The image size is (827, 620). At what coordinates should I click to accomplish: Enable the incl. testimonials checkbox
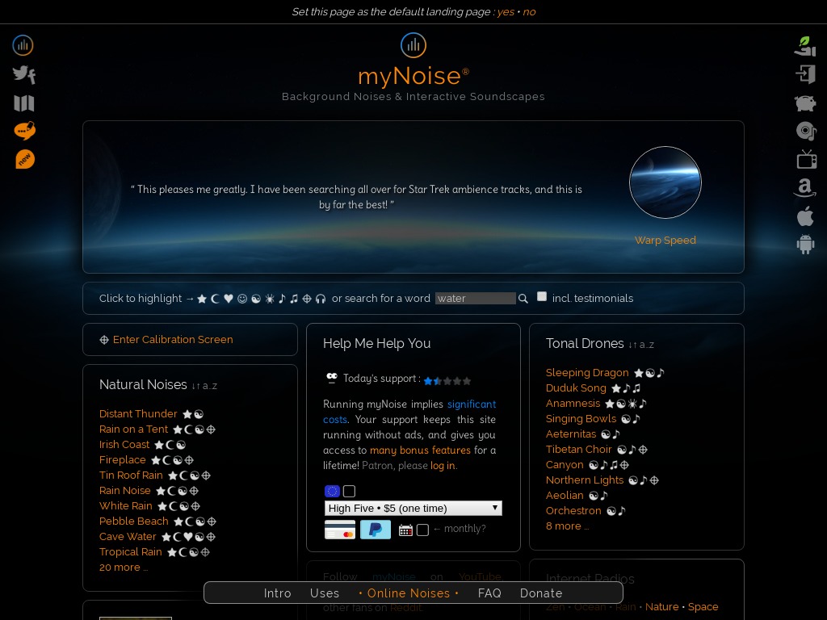(x=542, y=296)
